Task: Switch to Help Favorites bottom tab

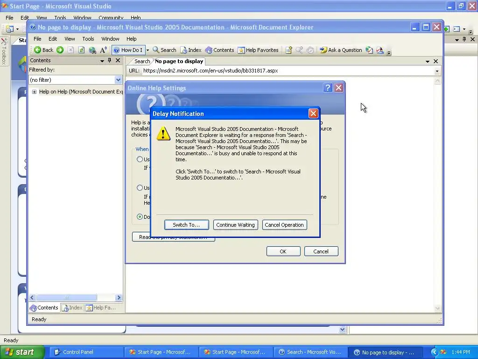Action: click(101, 308)
